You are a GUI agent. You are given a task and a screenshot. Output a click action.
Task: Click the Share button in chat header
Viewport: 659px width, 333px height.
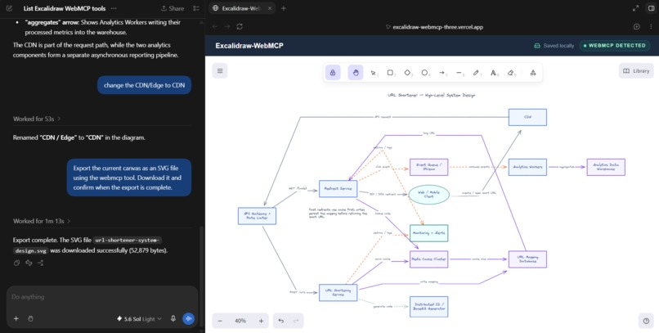click(173, 8)
